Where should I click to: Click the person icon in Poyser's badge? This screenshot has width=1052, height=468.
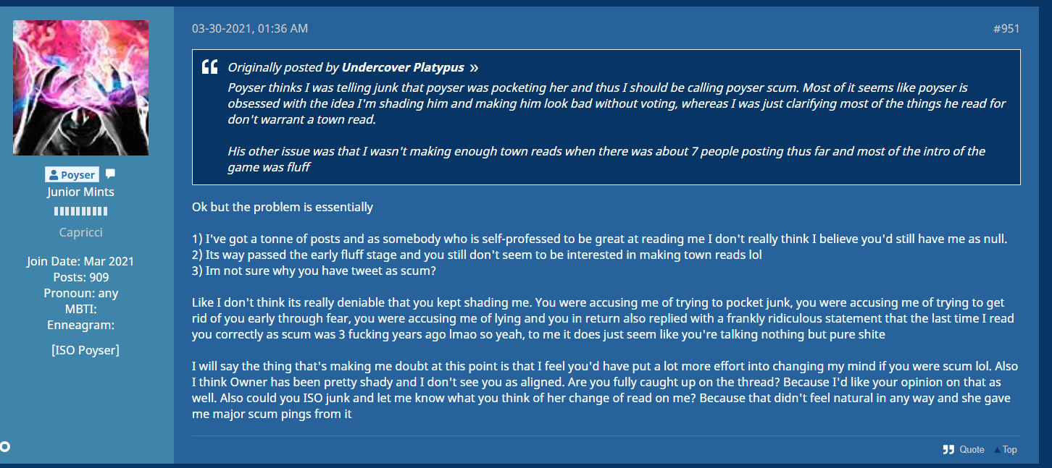(x=54, y=175)
